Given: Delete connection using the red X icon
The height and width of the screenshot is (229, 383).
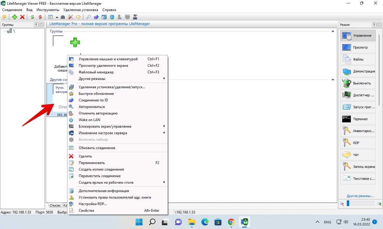Looking at the screenshot, I should (x=22, y=17).
